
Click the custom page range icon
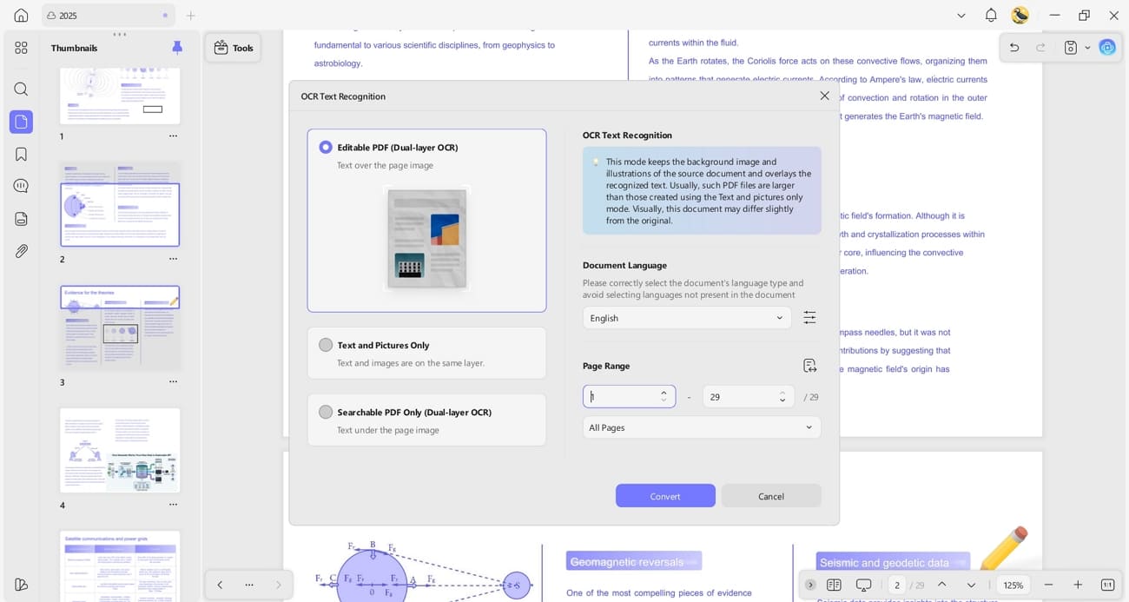tap(809, 366)
